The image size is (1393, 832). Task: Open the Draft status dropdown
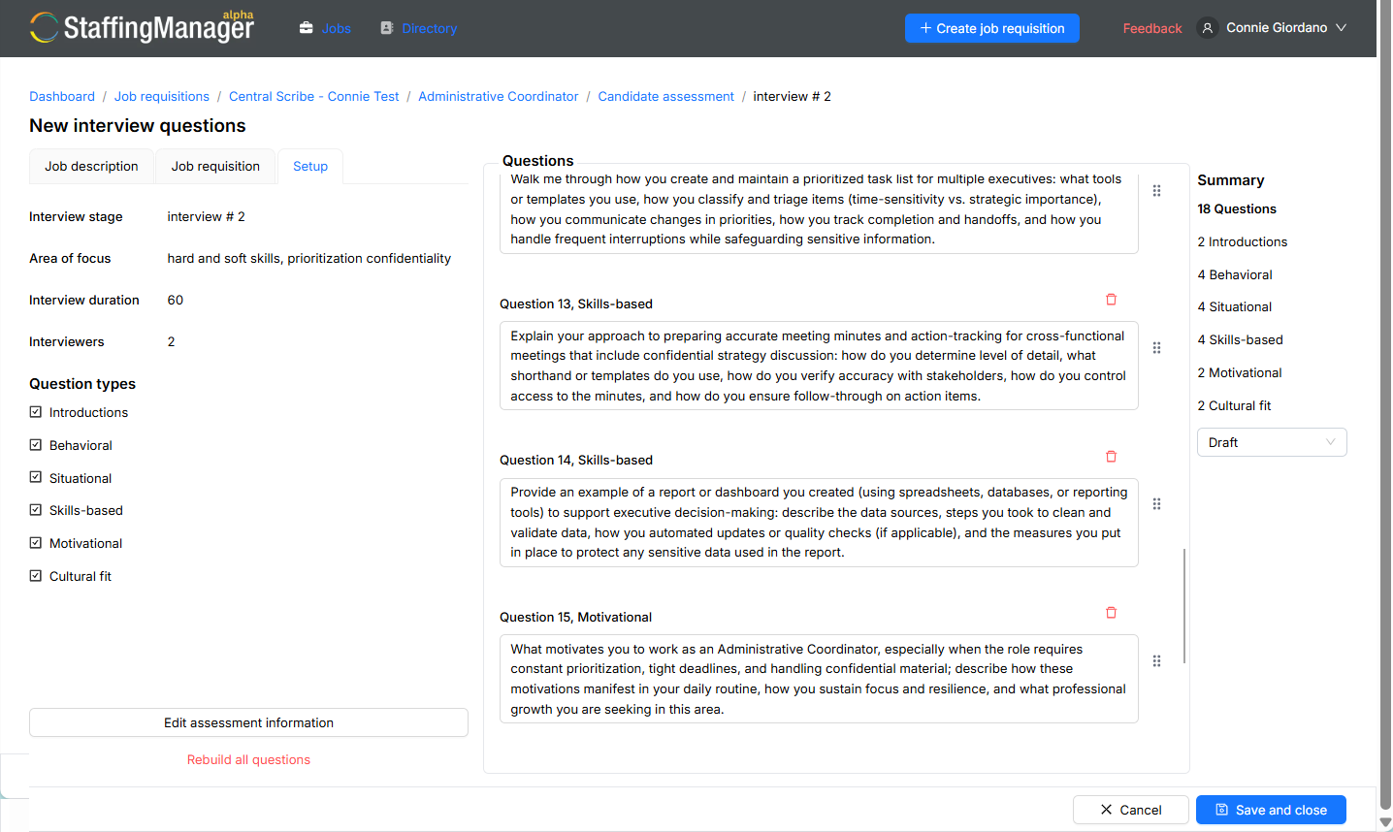[x=1272, y=442]
